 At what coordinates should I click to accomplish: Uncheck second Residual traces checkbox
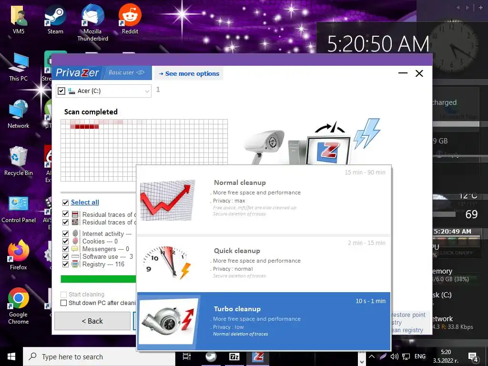tap(65, 222)
